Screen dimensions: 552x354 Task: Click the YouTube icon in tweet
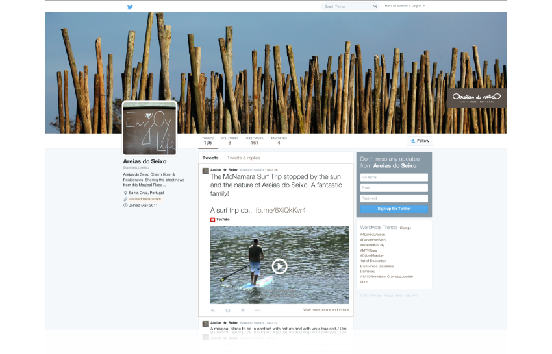[x=213, y=220]
